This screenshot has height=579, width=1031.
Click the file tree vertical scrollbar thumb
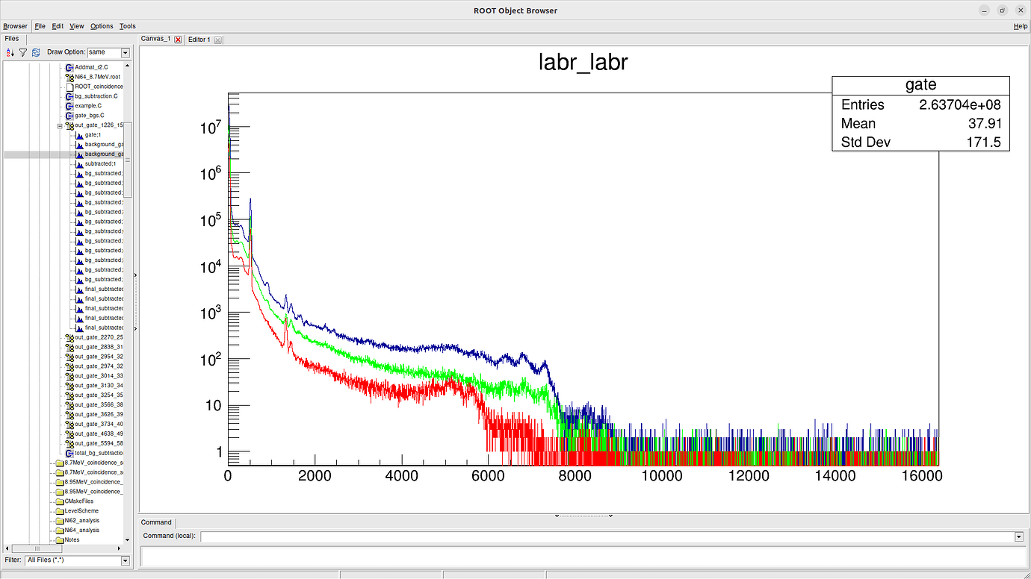click(x=128, y=160)
